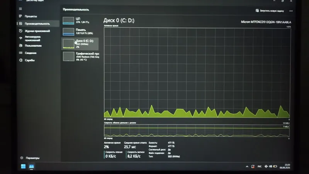The width and height of the screenshot is (309, 174).
Task: Click the sync status tray icon
Action: pyautogui.click(x=253, y=167)
